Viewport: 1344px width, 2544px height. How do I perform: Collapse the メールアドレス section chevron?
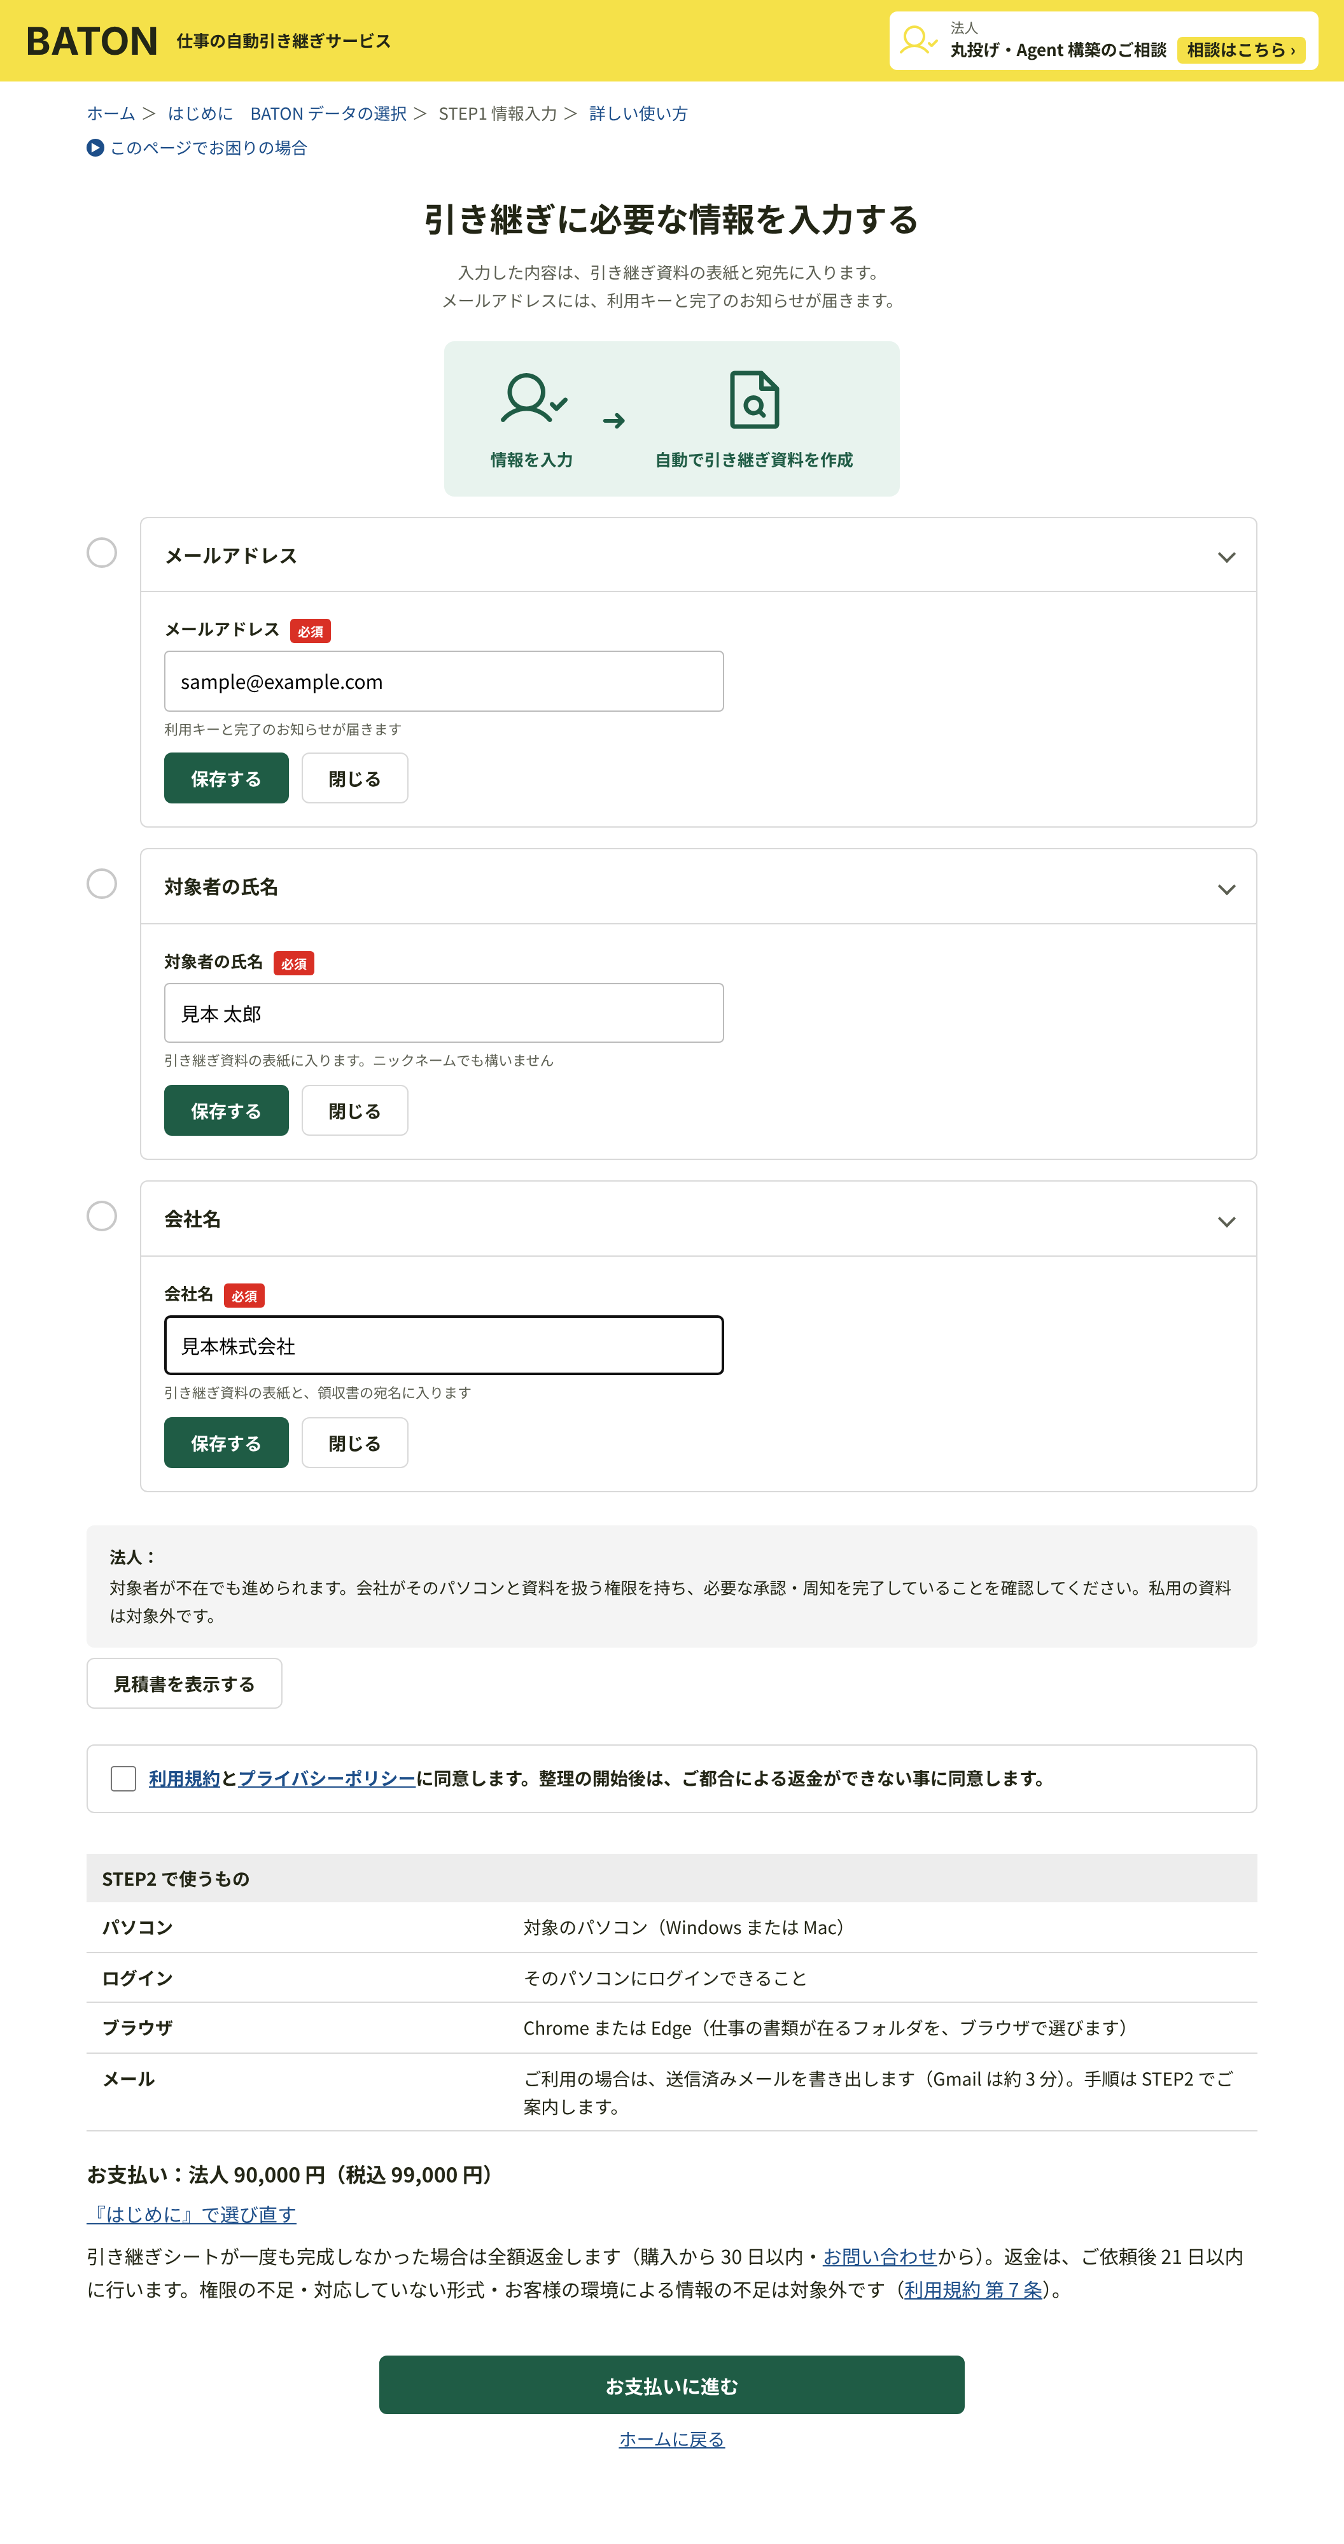tap(1226, 557)
